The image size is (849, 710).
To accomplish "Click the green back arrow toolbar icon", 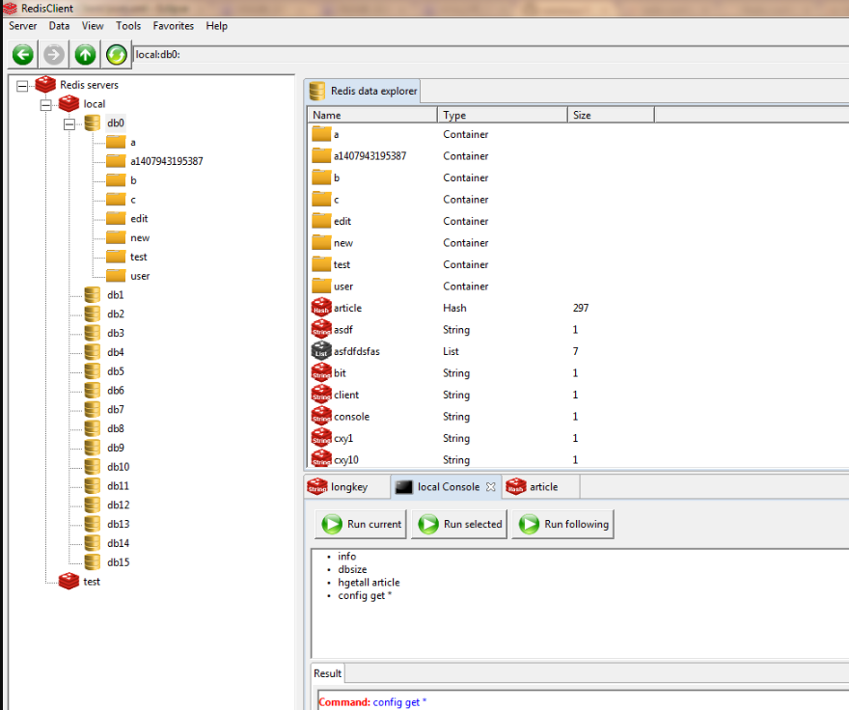I will coord(23,55).
